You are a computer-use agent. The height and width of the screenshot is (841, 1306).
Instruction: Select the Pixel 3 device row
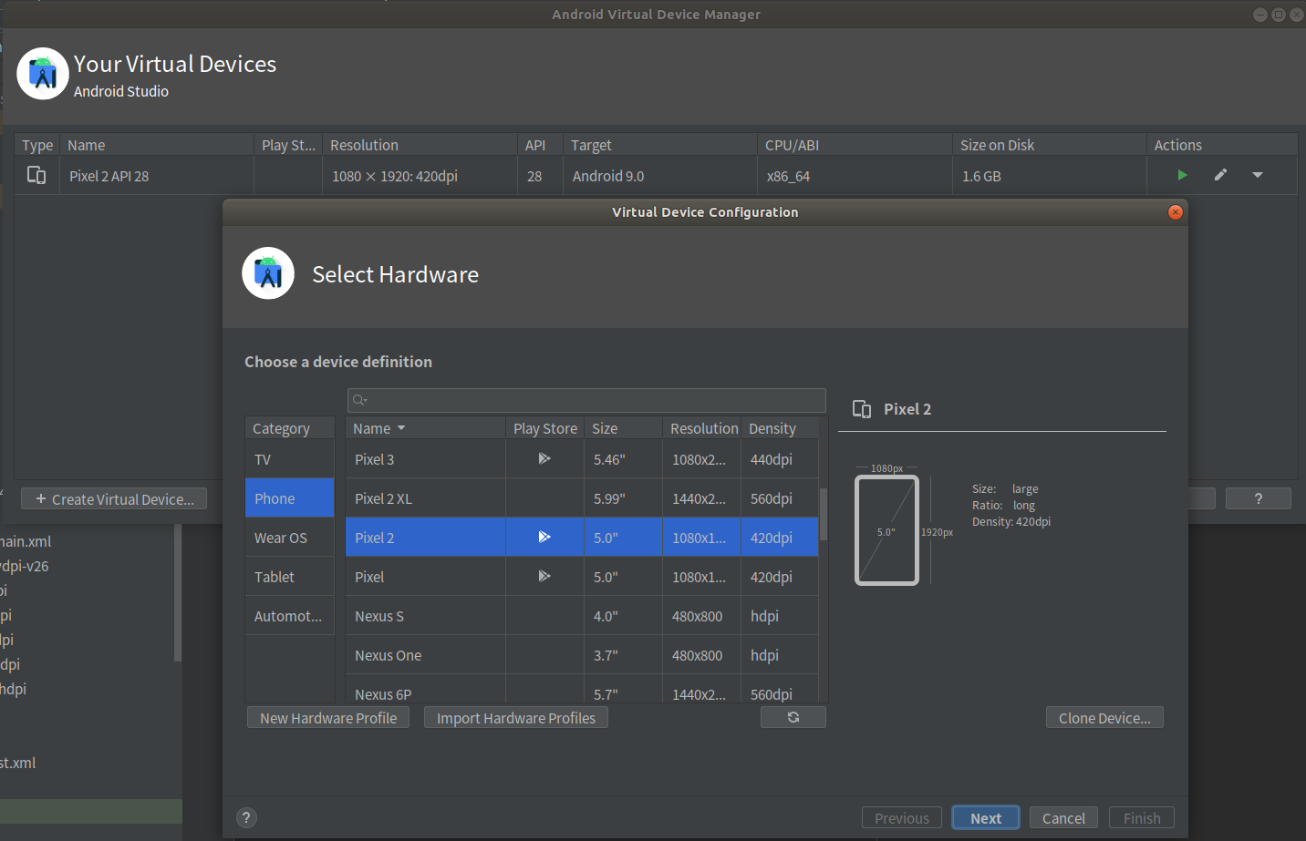582,459
